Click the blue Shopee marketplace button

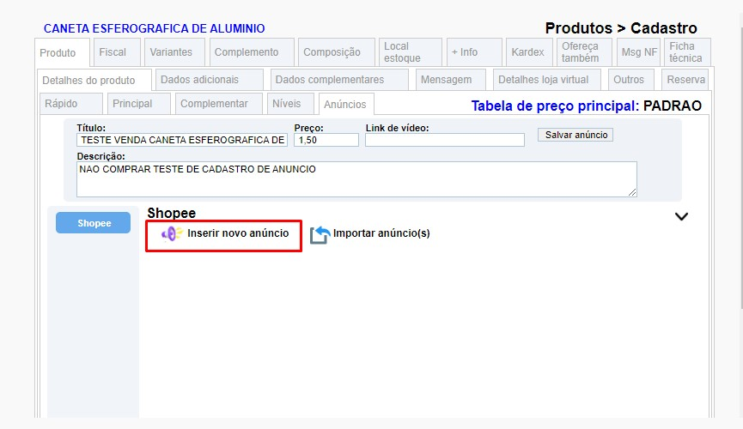coord(94,223)
